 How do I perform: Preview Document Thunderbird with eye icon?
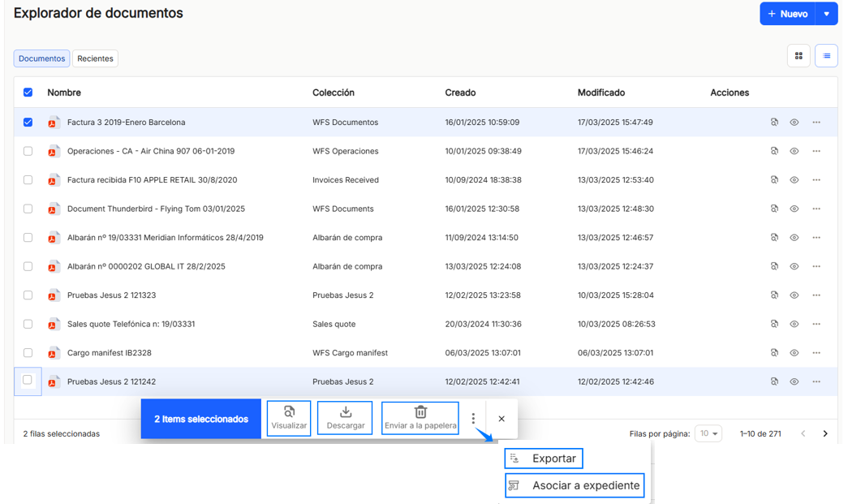click(x=794, y=209)
